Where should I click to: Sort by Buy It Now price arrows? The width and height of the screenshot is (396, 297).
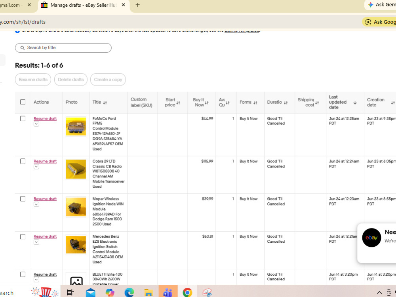point(207,103)
